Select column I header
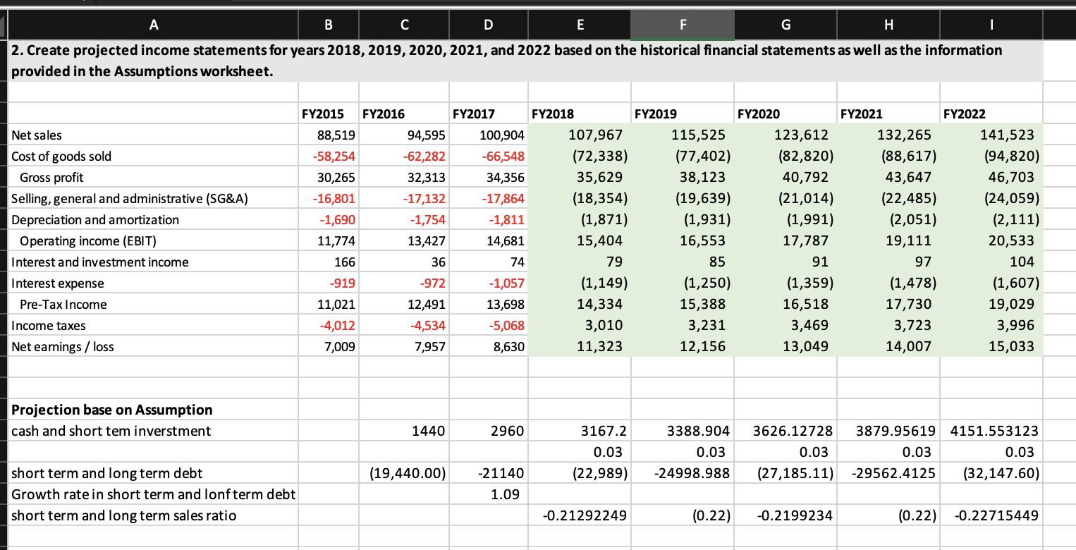 [x=991, y=26]
